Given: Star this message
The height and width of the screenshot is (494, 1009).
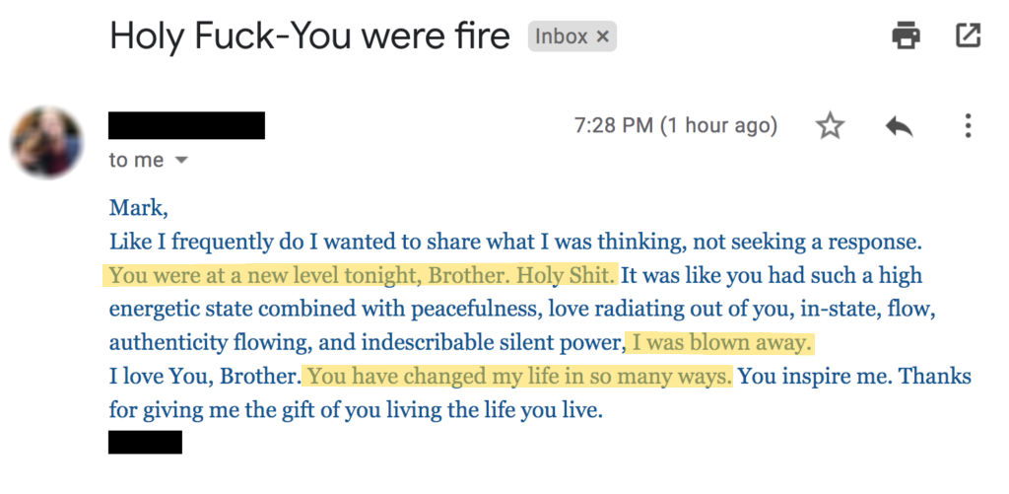Looking at the screenshot, I should click(831, 126).
